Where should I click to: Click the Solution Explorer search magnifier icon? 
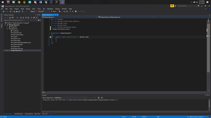click(x=39, y=20)
